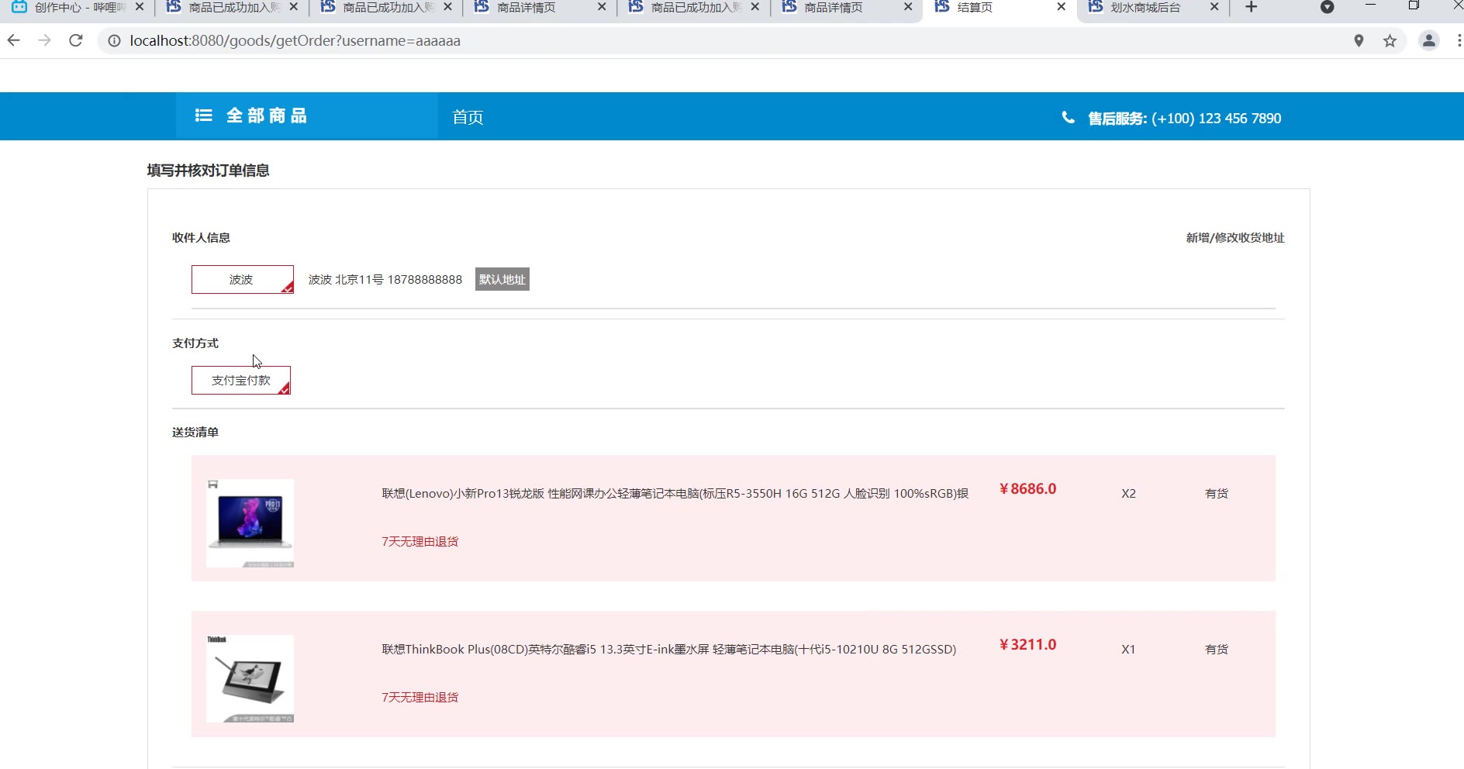
Task: Close the 划水商城后台 tab
Action: 1214,7
